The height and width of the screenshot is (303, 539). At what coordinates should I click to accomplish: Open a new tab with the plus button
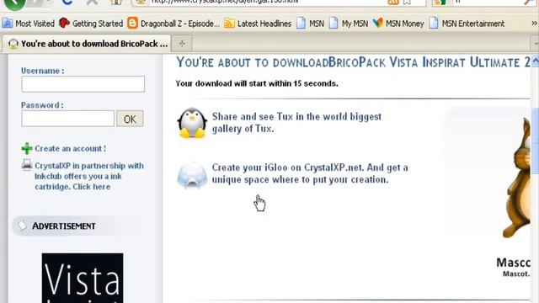[182, 44]
